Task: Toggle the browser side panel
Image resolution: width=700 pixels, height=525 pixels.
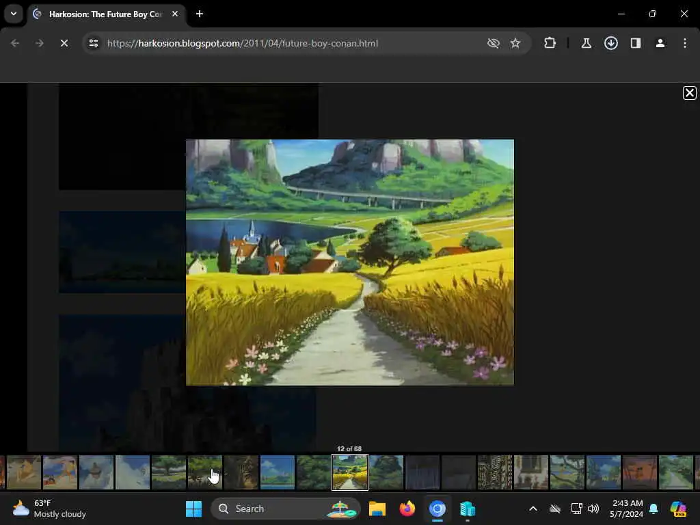Action: [635, 43]
